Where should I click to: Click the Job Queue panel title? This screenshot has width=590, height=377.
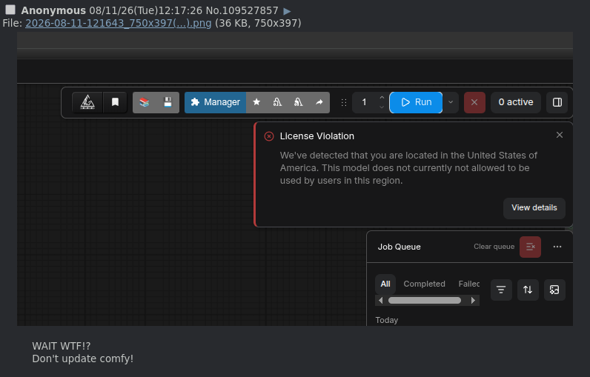pyautogui.click(x=400, y=247)
